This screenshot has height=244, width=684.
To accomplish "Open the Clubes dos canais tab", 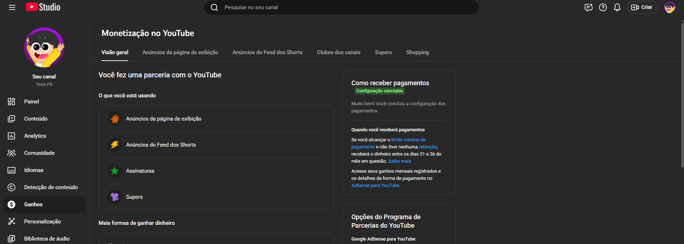I will pos(339,53).
